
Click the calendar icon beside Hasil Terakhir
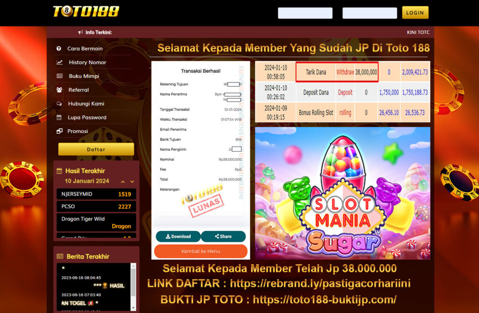[59, 171]
